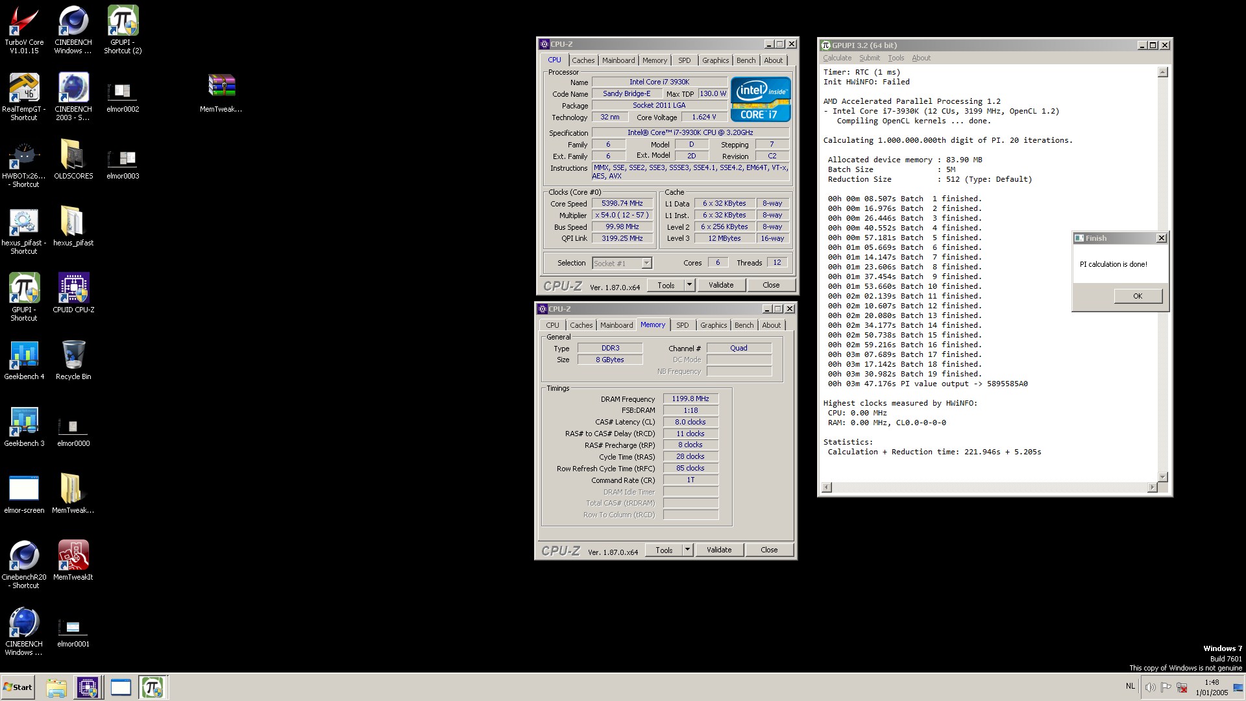Open the bottom CINEBENCH Windows desktop icon
1246x701 pixels.
24,631
